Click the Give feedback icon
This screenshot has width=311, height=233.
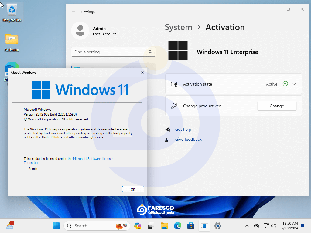point(168,139)
